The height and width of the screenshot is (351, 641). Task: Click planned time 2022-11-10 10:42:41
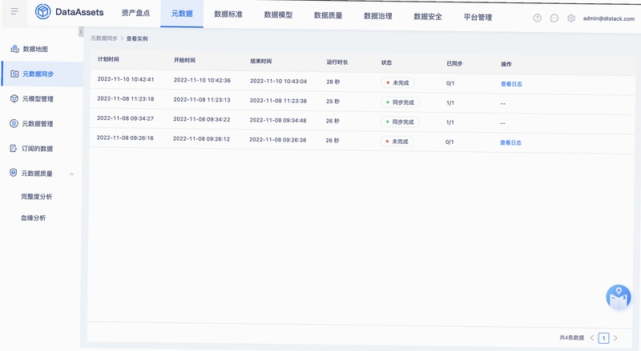(126, 79)
